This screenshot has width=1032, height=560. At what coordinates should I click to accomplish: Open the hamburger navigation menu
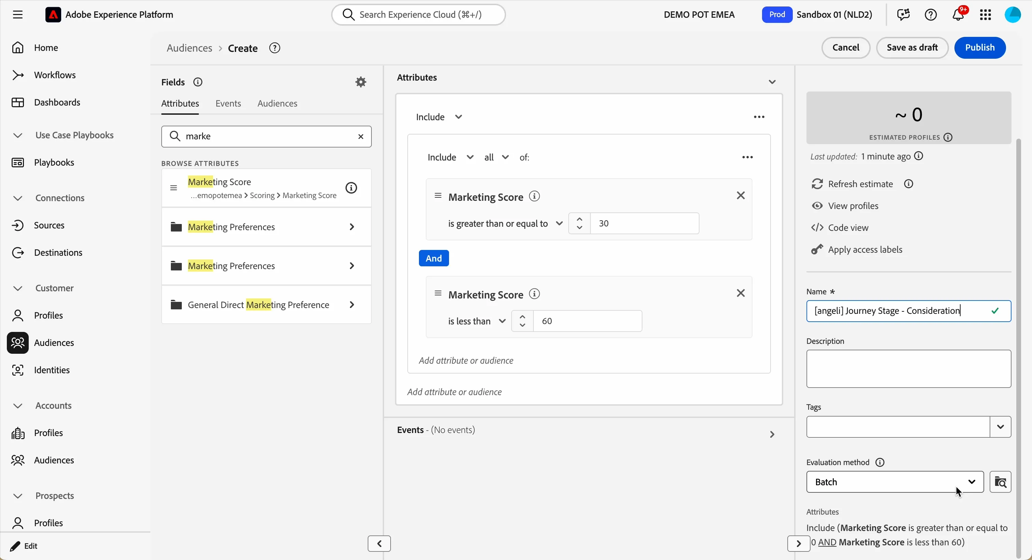[x=18, y=15]
